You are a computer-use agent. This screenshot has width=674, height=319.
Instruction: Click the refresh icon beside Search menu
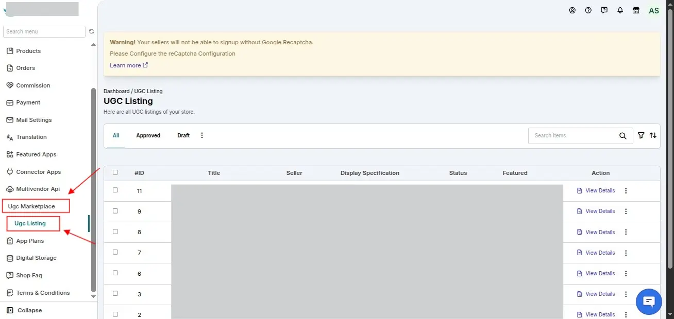coord(92,31)
